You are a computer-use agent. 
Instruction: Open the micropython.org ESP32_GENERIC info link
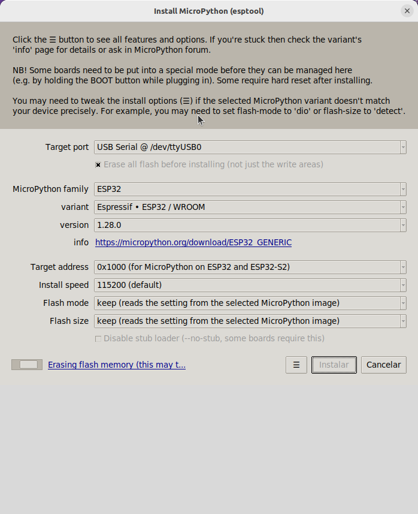pyautogui.click(x=193, y=242)
